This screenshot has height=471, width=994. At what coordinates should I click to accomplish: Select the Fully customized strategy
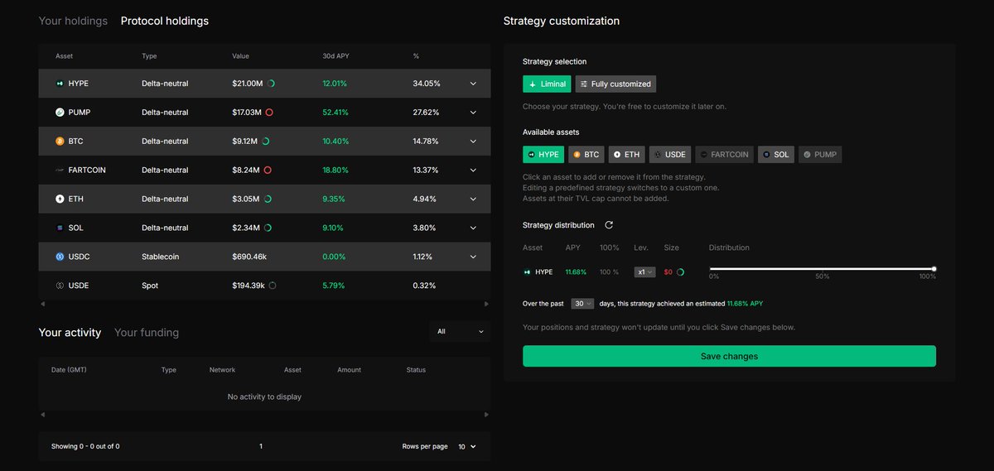click(x=615, y=84)
